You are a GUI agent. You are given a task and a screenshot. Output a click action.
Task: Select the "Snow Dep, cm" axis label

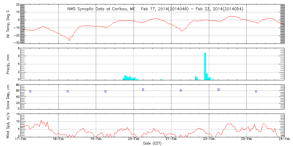tap(8, 97)
